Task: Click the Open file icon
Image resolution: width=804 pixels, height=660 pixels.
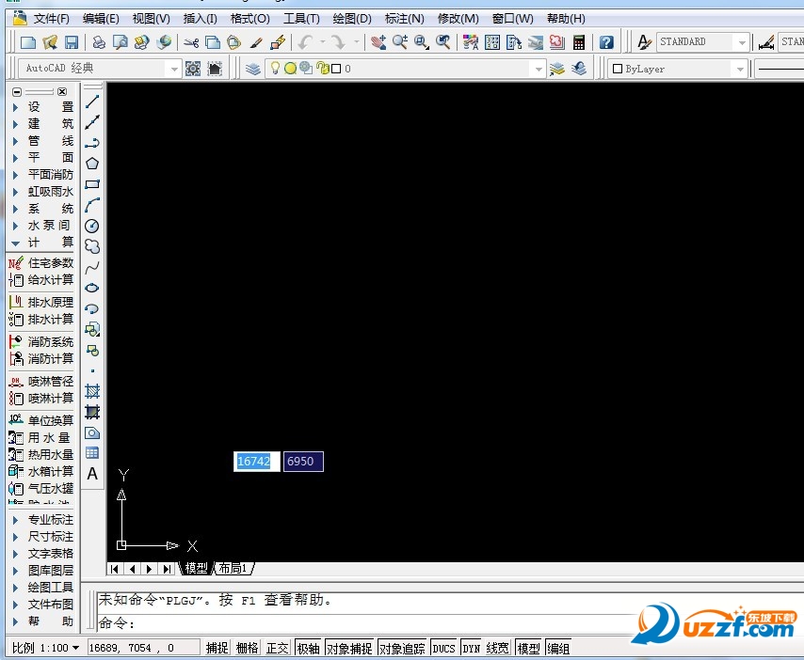Action: (x=50, y=42)
